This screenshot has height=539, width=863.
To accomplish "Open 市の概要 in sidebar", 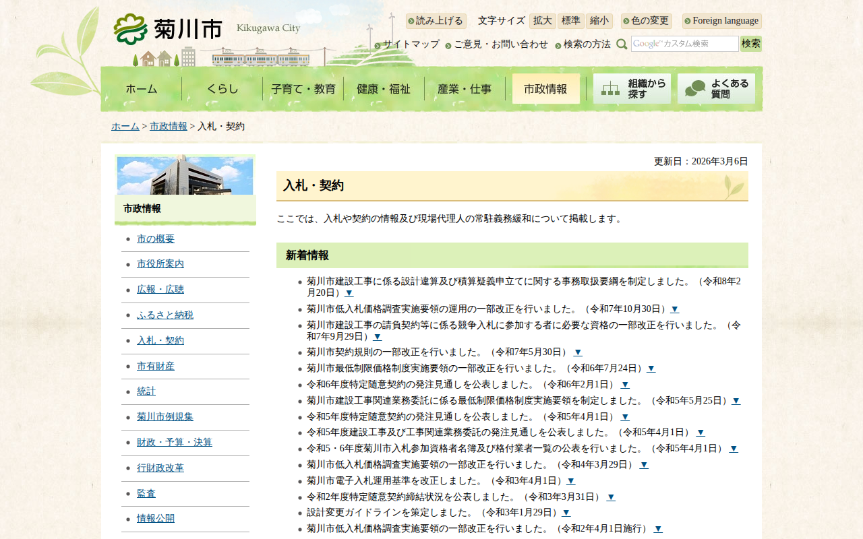I will (x=156, y=239).
